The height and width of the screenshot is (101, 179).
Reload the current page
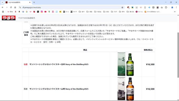point(11,7)
